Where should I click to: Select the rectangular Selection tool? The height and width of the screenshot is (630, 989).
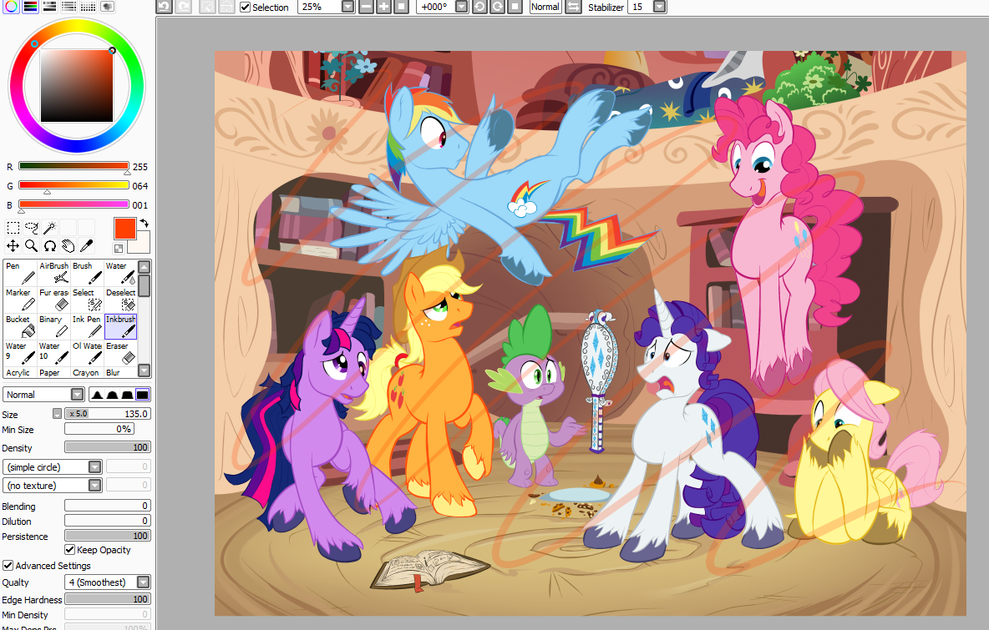13,228
